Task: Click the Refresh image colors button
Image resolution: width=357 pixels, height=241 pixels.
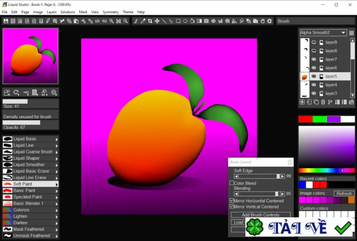Action: (344, 193)
